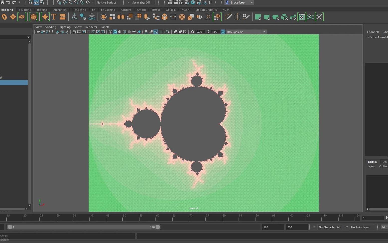Switch to the Motion Graphics shelf tab
Viewport: 388px width, 243px height.
(x=206, y=10)
